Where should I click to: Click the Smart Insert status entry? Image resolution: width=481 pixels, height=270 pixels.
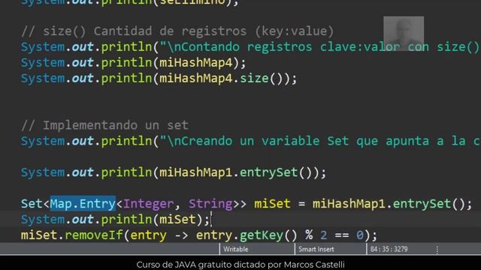316,249
